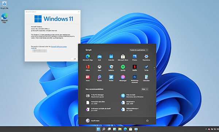This screenshot has height=132, width=219.
Task: Launch Edge from the taskbar
Action: tap(125, 129)
